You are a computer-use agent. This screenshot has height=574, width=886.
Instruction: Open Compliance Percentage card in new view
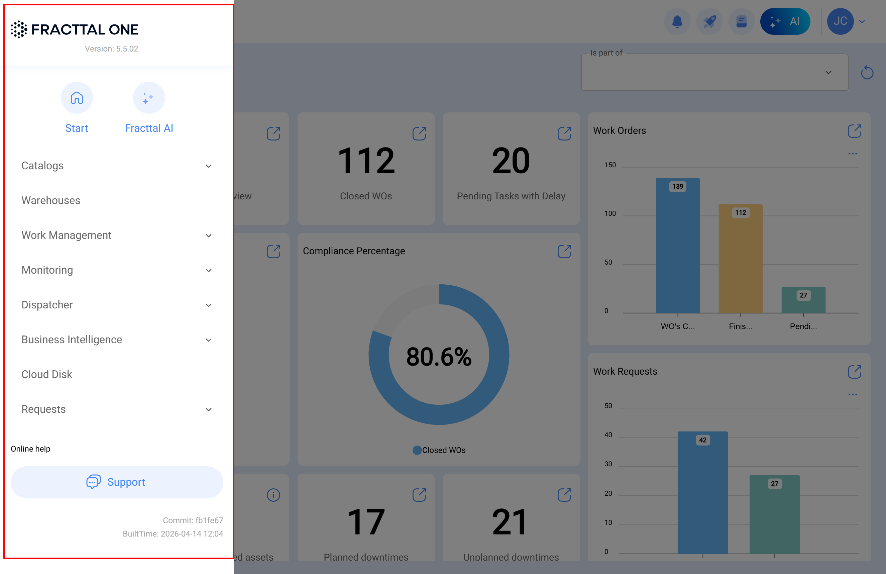(x=564, y=251)
